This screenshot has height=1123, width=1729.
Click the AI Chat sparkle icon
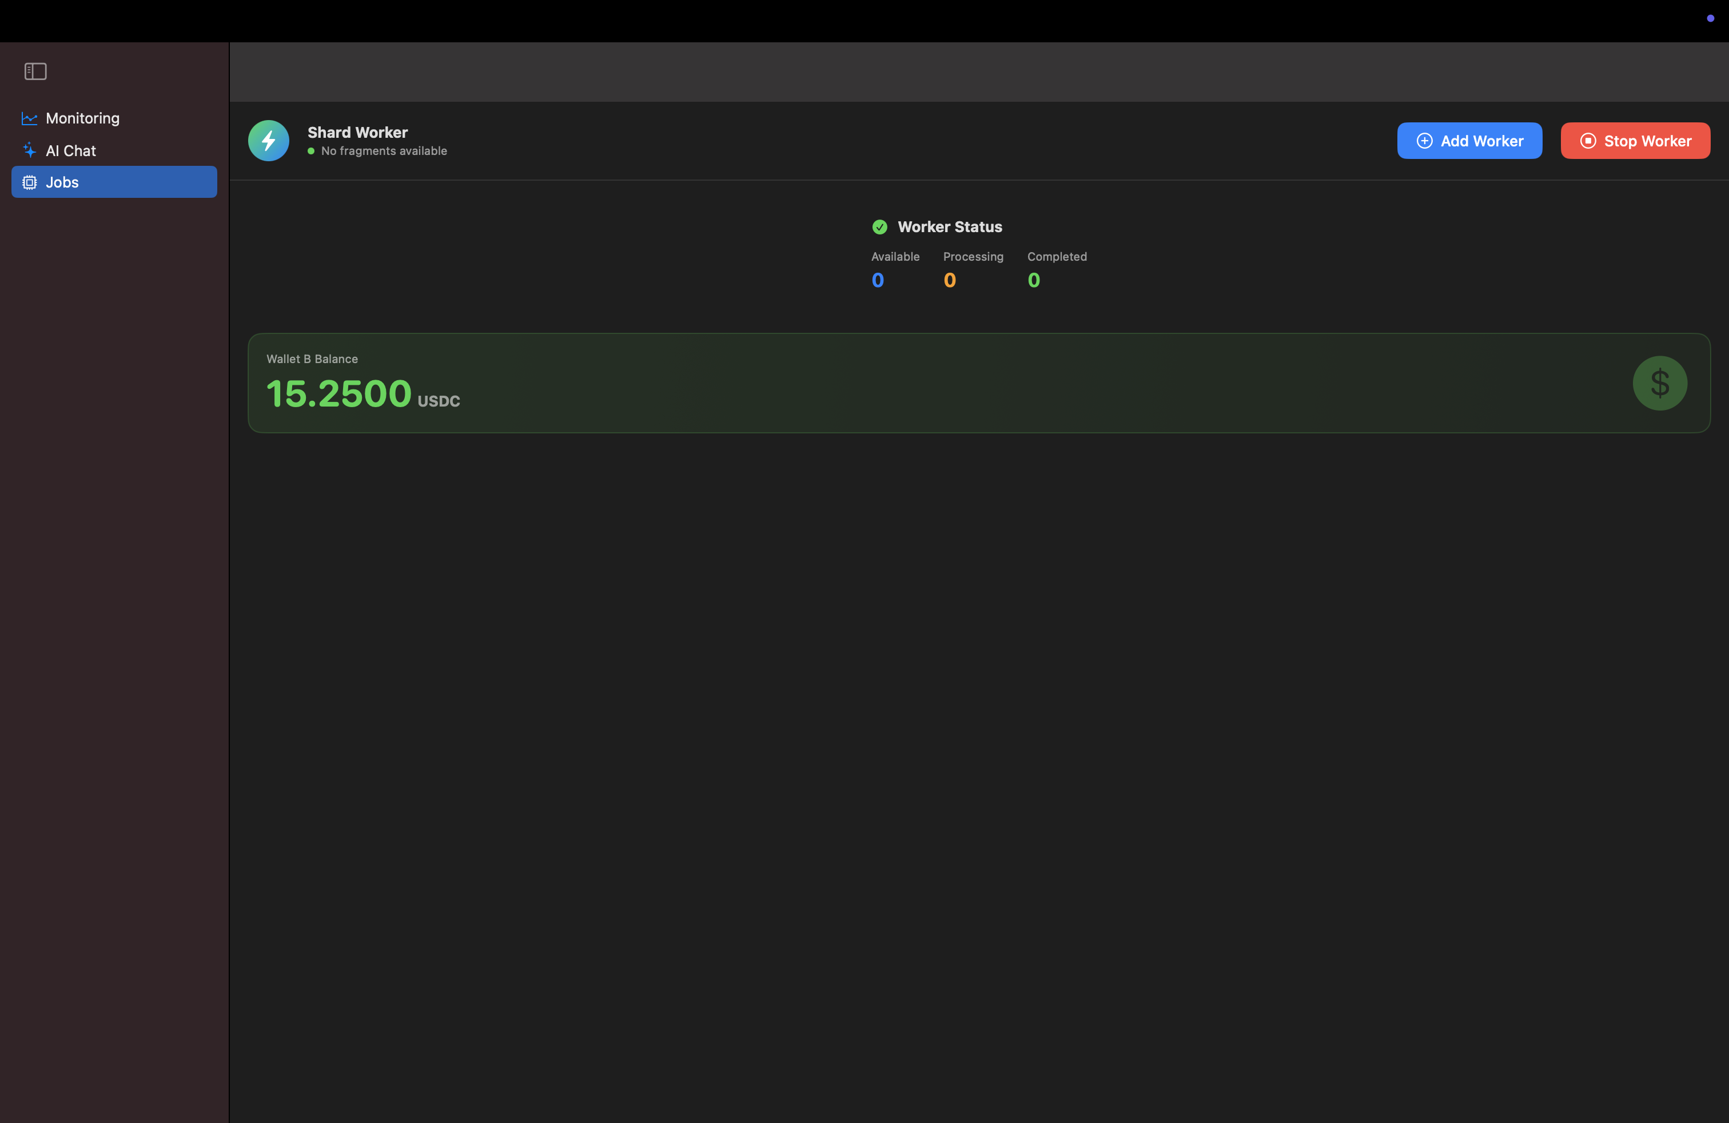29,150
